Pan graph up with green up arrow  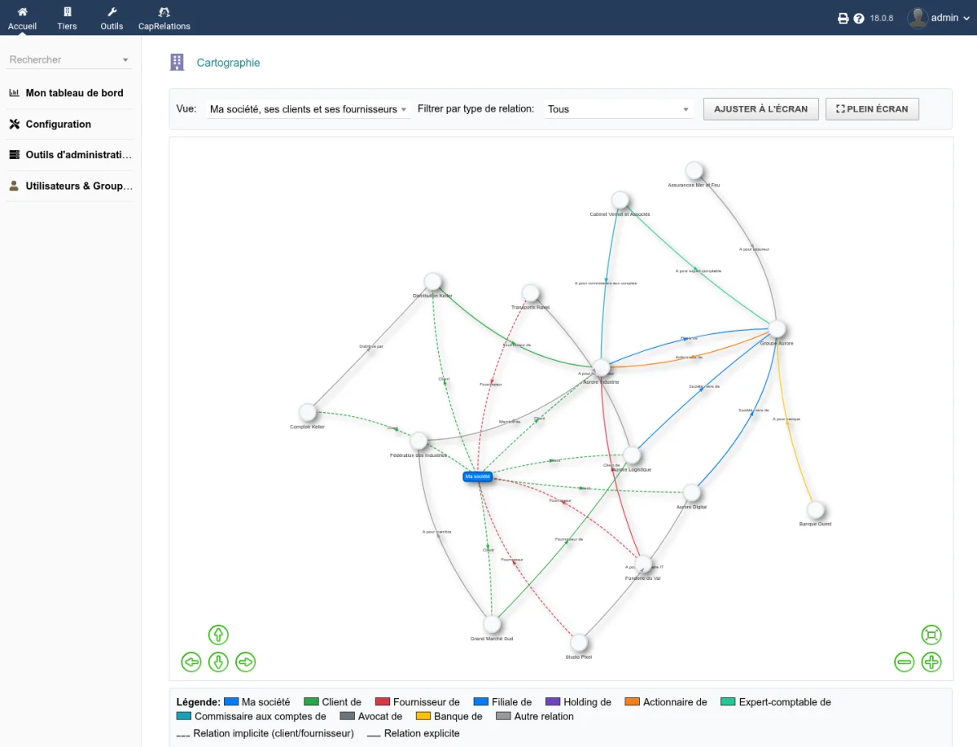(218, 635)
